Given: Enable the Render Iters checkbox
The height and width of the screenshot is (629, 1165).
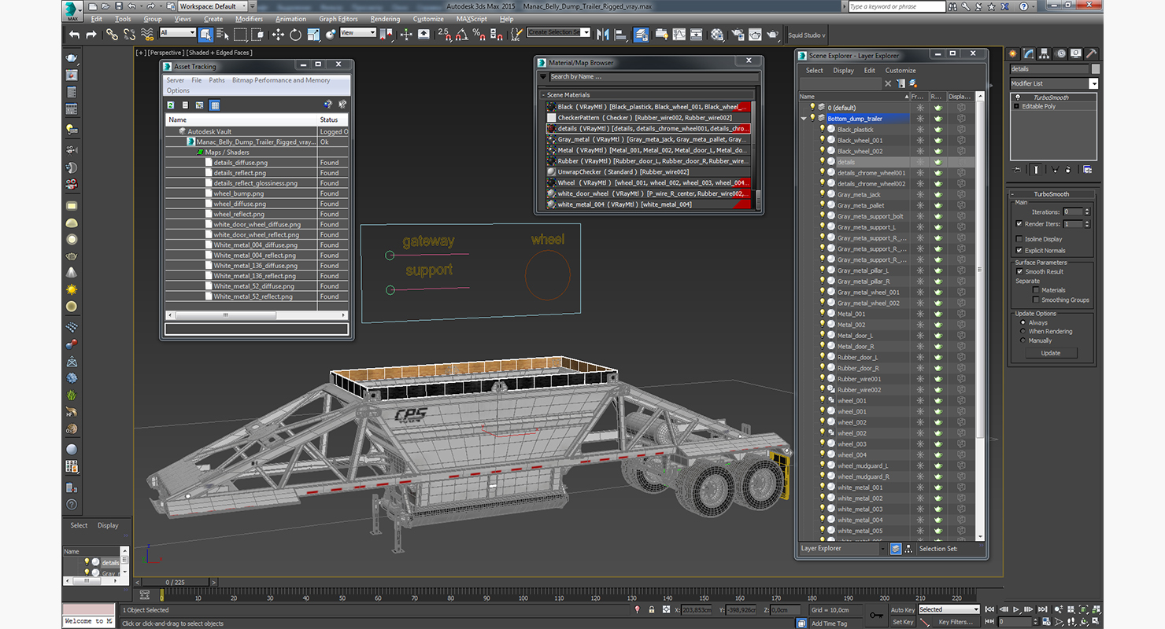Looking at the screenshot, I should (x=1019, y=224).
